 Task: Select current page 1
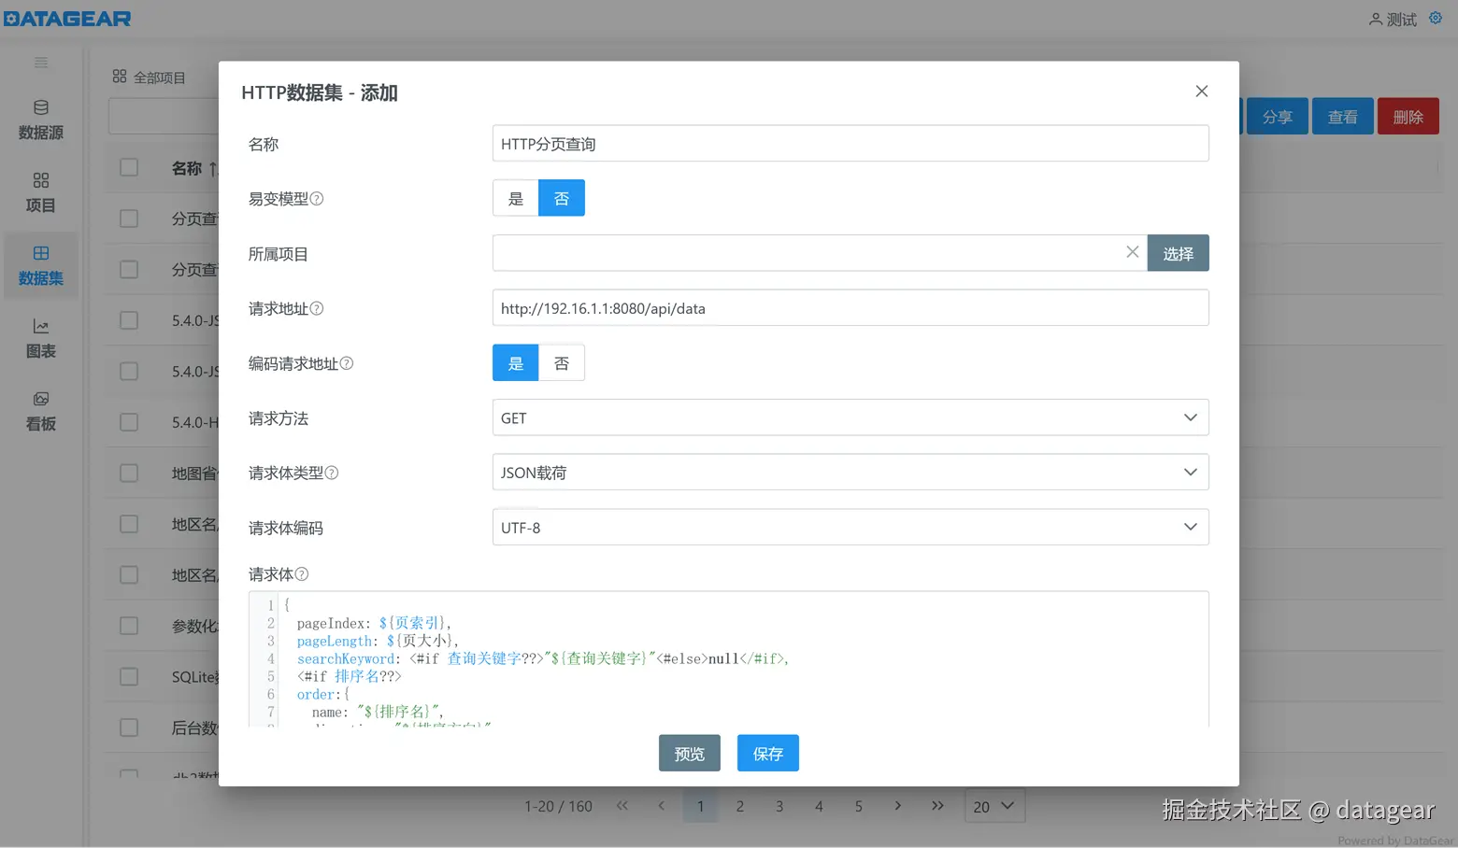point(700,806)
